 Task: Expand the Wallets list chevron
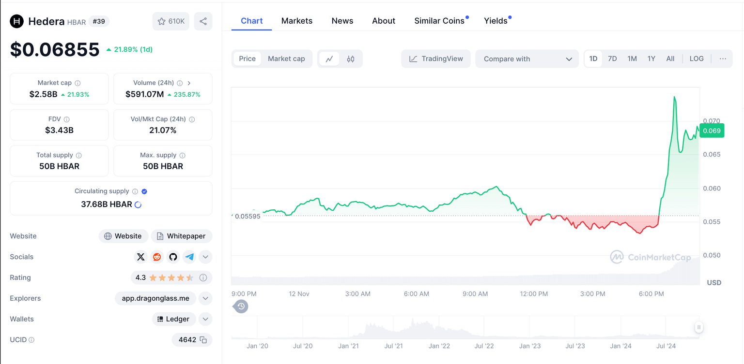tap(205, 319)
